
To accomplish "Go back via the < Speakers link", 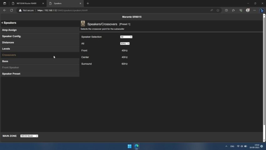I will [x=9, y=23].
